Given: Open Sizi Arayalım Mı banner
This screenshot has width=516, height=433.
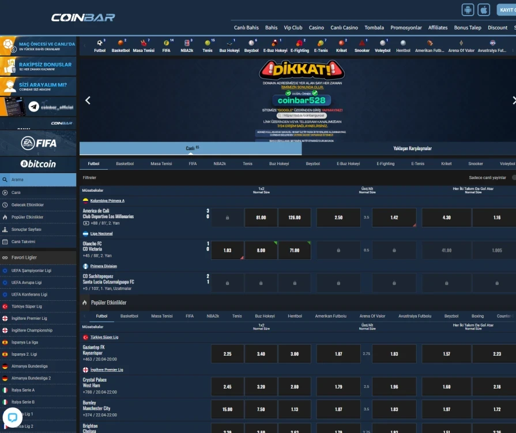Looking at the screenshot, I should point(38,87).
